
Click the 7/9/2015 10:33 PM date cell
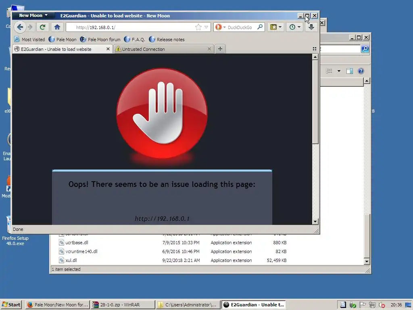pos(181,243)
